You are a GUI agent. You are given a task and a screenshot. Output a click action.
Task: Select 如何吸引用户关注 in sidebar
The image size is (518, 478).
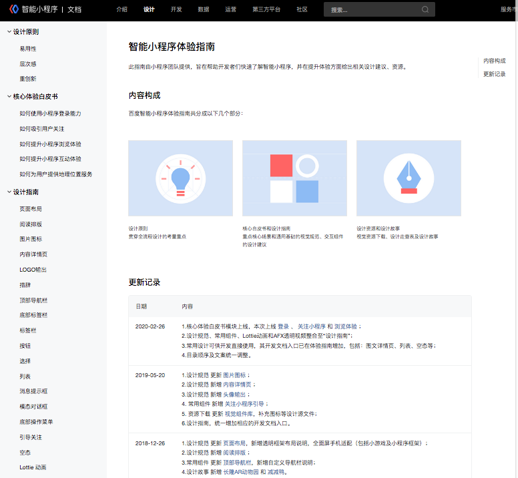[41, 129]
